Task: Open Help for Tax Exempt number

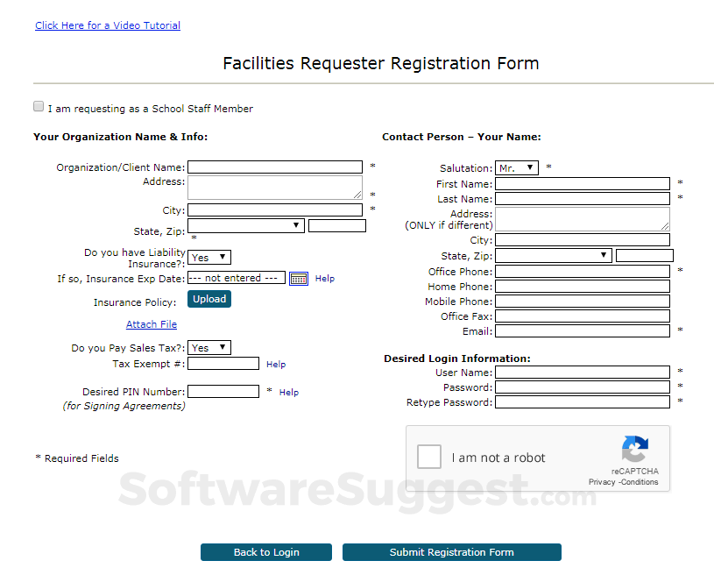Action: tap(276, 365)
